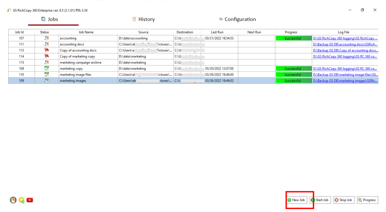Image resolution: width=386 pixels, height=212 pixels.
Task: Click Successful progress bar for marketing copy
Action: coord(294,68)
